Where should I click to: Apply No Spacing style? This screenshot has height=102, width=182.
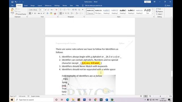pos(98,11)
